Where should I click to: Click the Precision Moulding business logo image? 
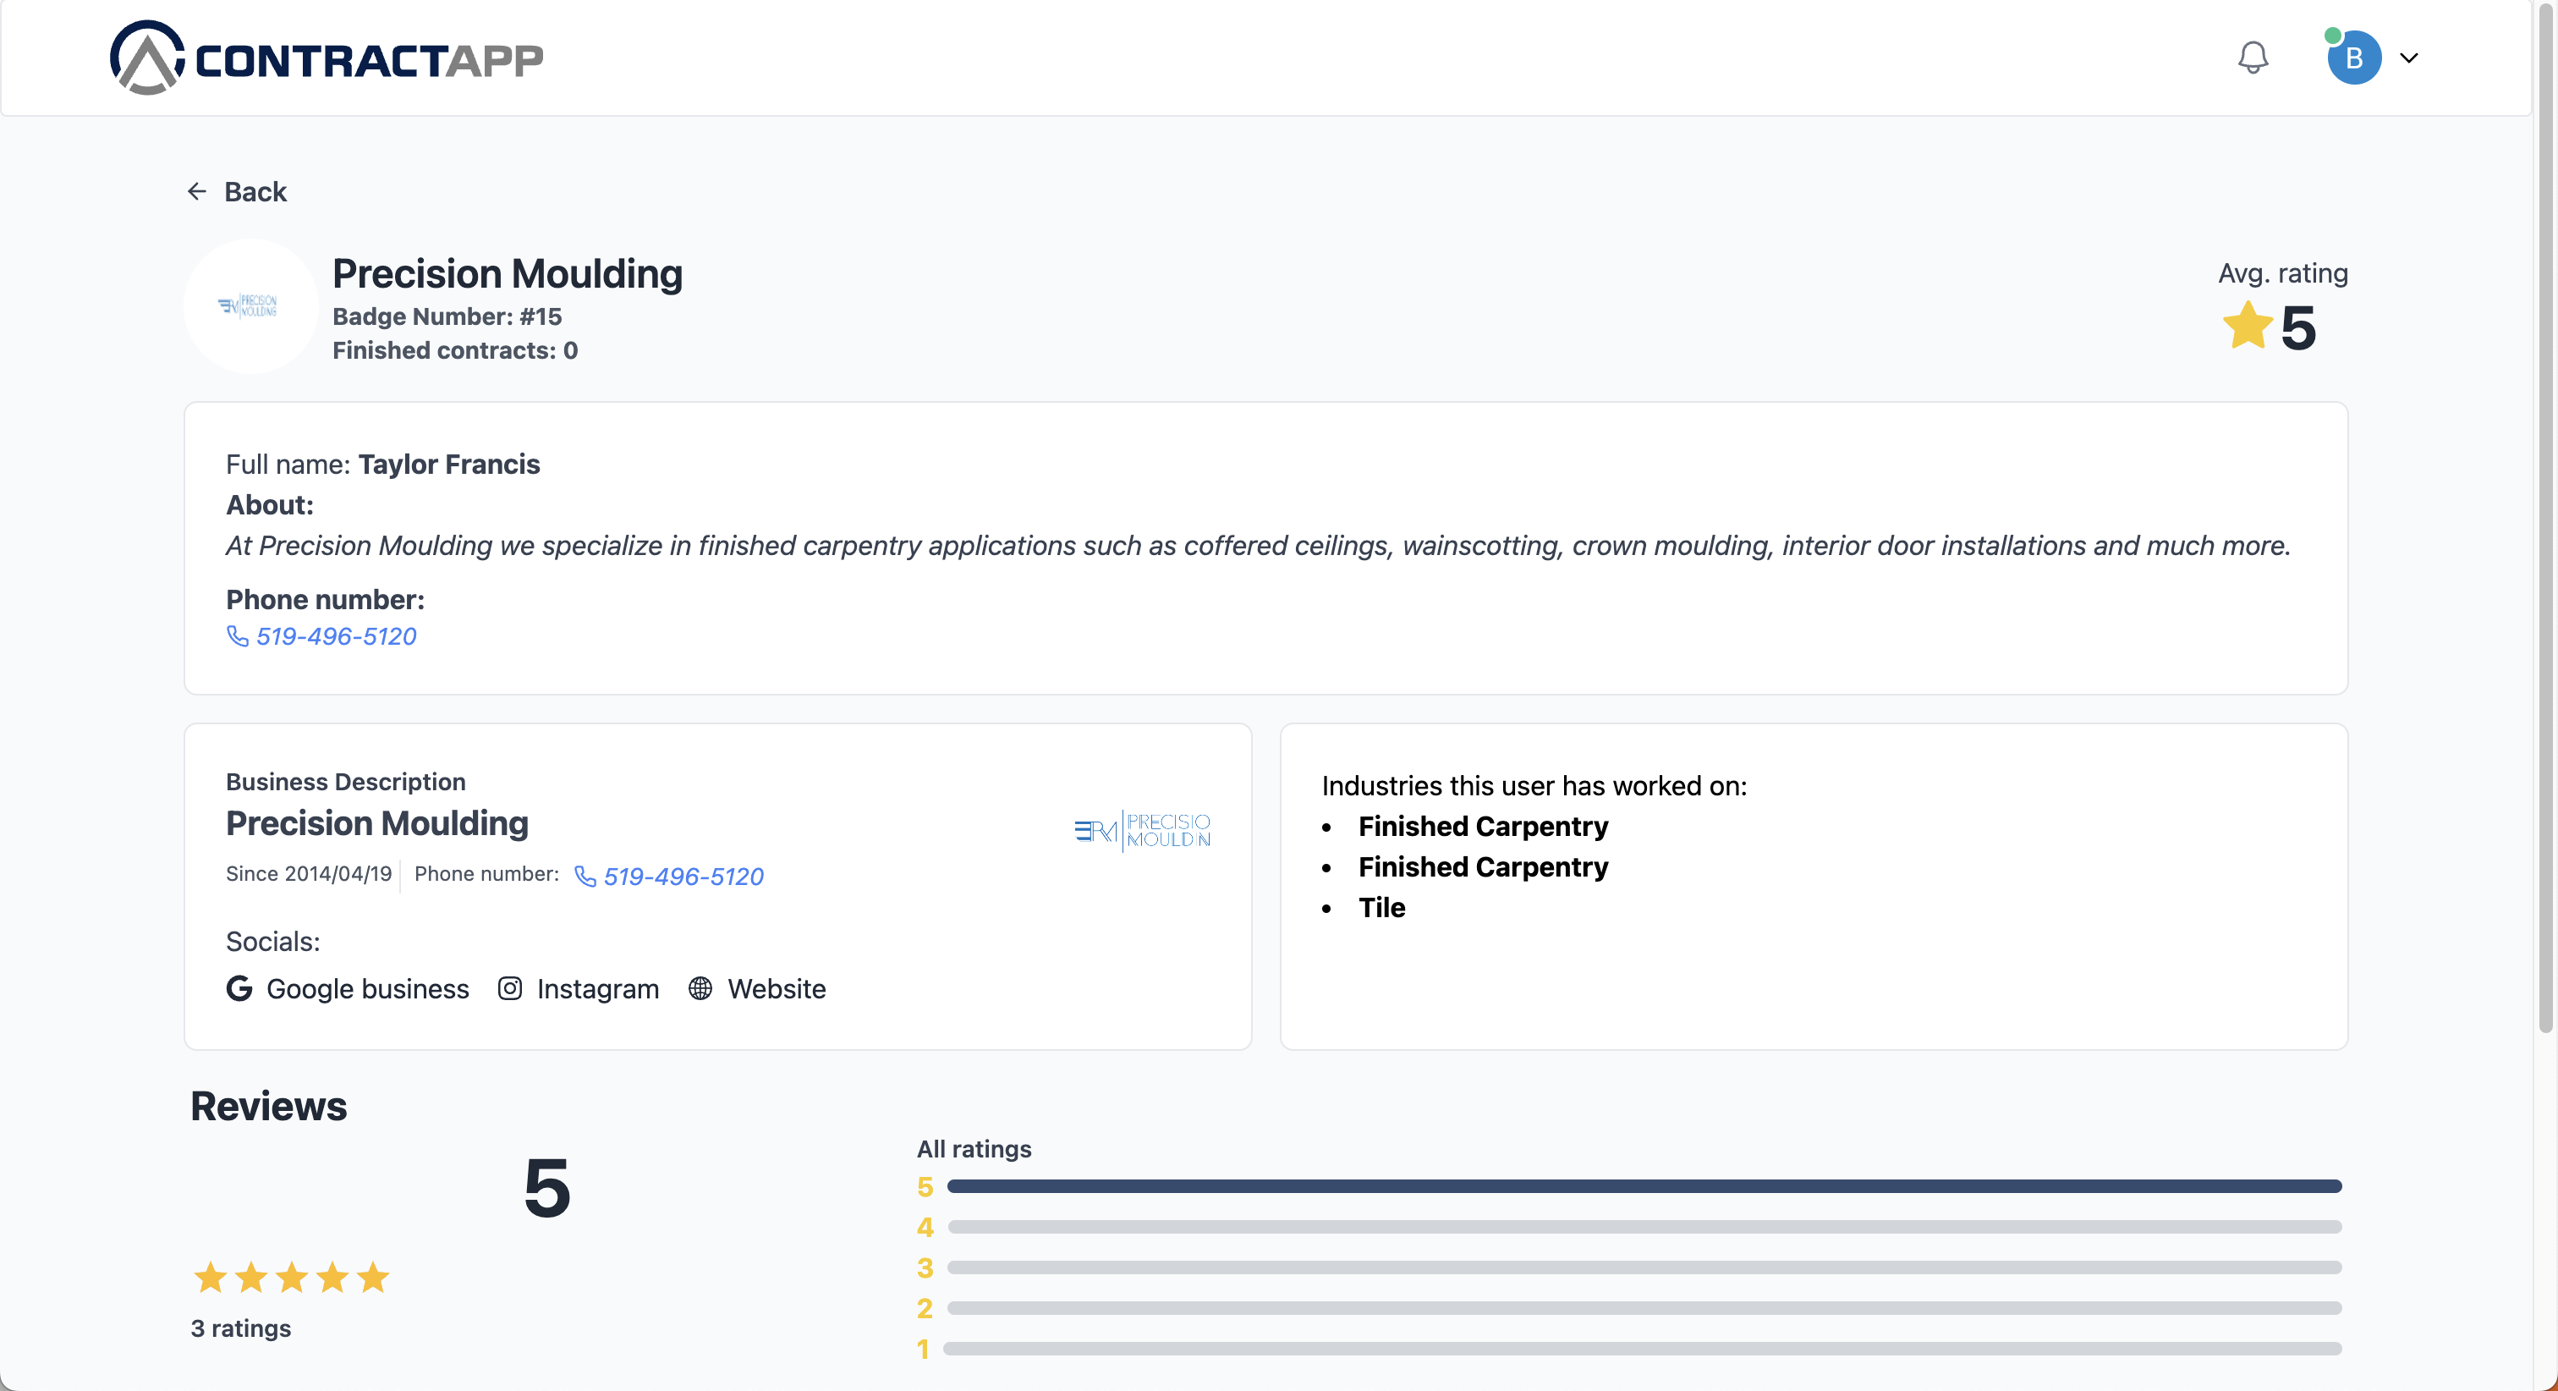(1142, 831)
